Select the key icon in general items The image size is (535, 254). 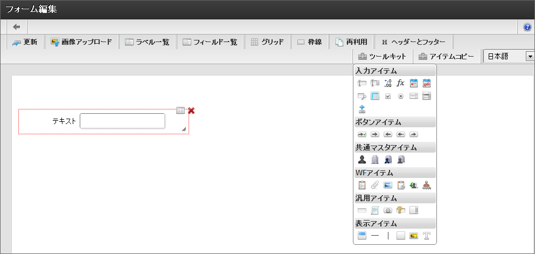(x=401, y=210)
